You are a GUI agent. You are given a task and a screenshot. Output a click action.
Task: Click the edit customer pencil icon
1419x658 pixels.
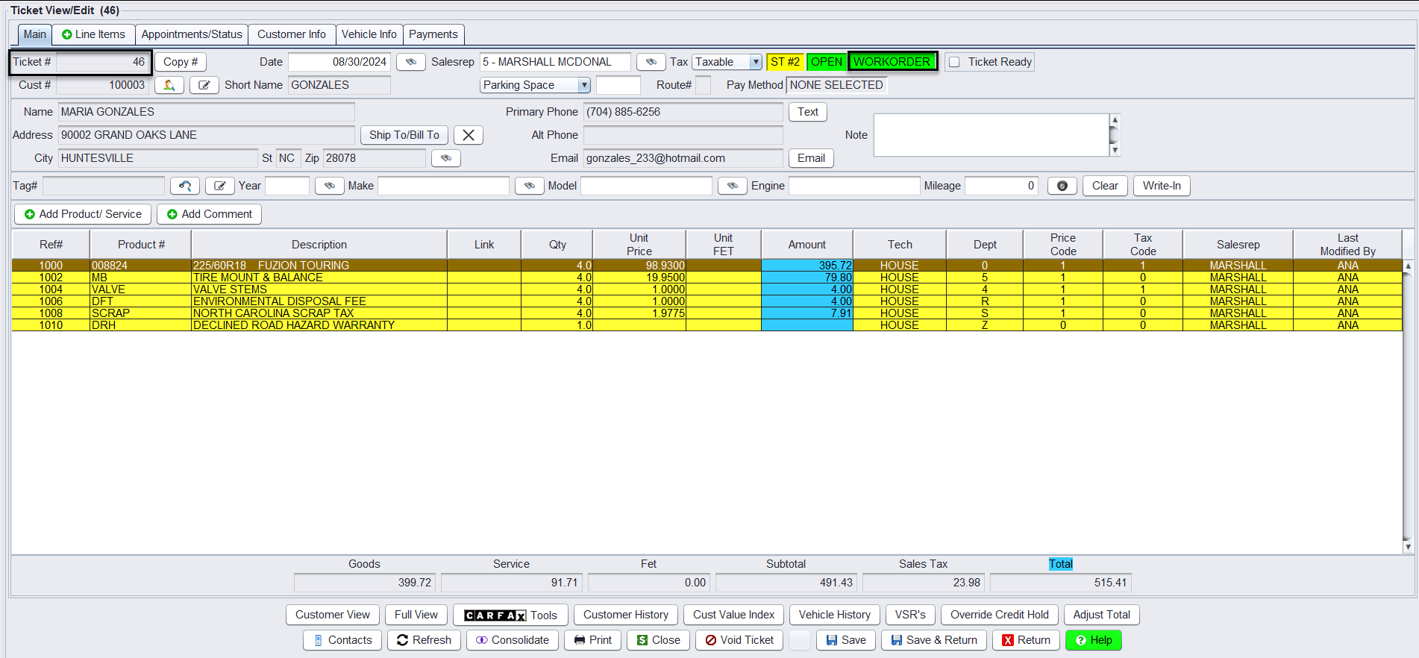(204, 86)
